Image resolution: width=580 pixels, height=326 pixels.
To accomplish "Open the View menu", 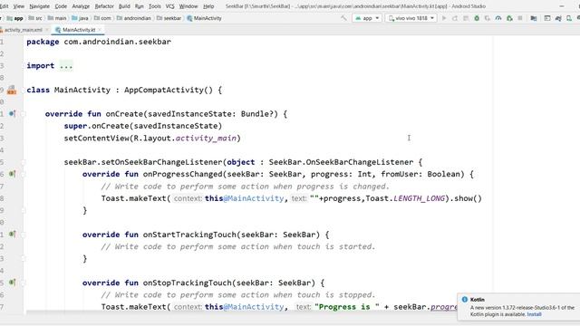I will (x=18, y=6).
